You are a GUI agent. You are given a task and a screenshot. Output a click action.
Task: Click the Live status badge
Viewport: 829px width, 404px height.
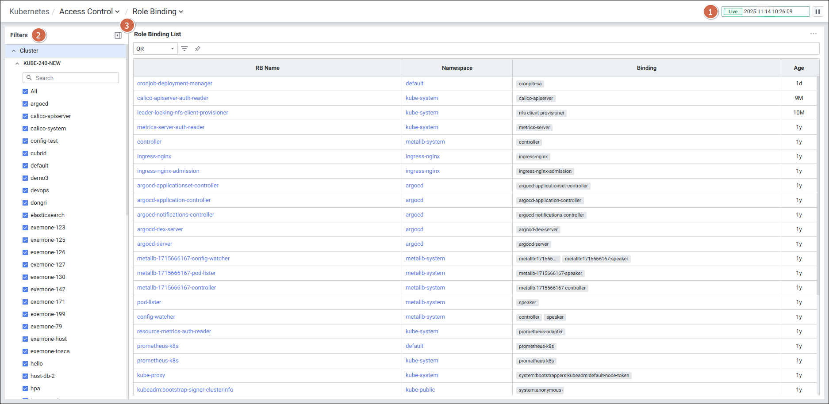click(733, 11)
